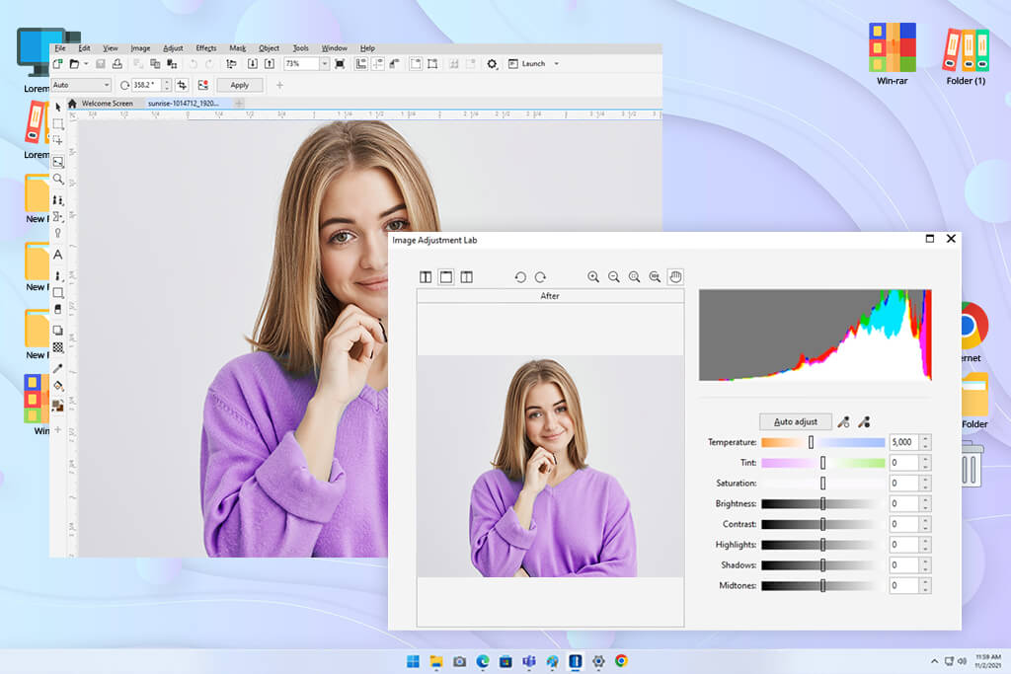Image resolution: width=1011 pixels, height=674 pixels.
Task: Select the Rectangle Mask tool
Action: [58, 123]
